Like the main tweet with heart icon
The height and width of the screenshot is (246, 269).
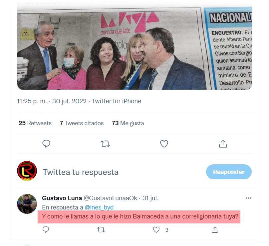click(x=164, y=144)
